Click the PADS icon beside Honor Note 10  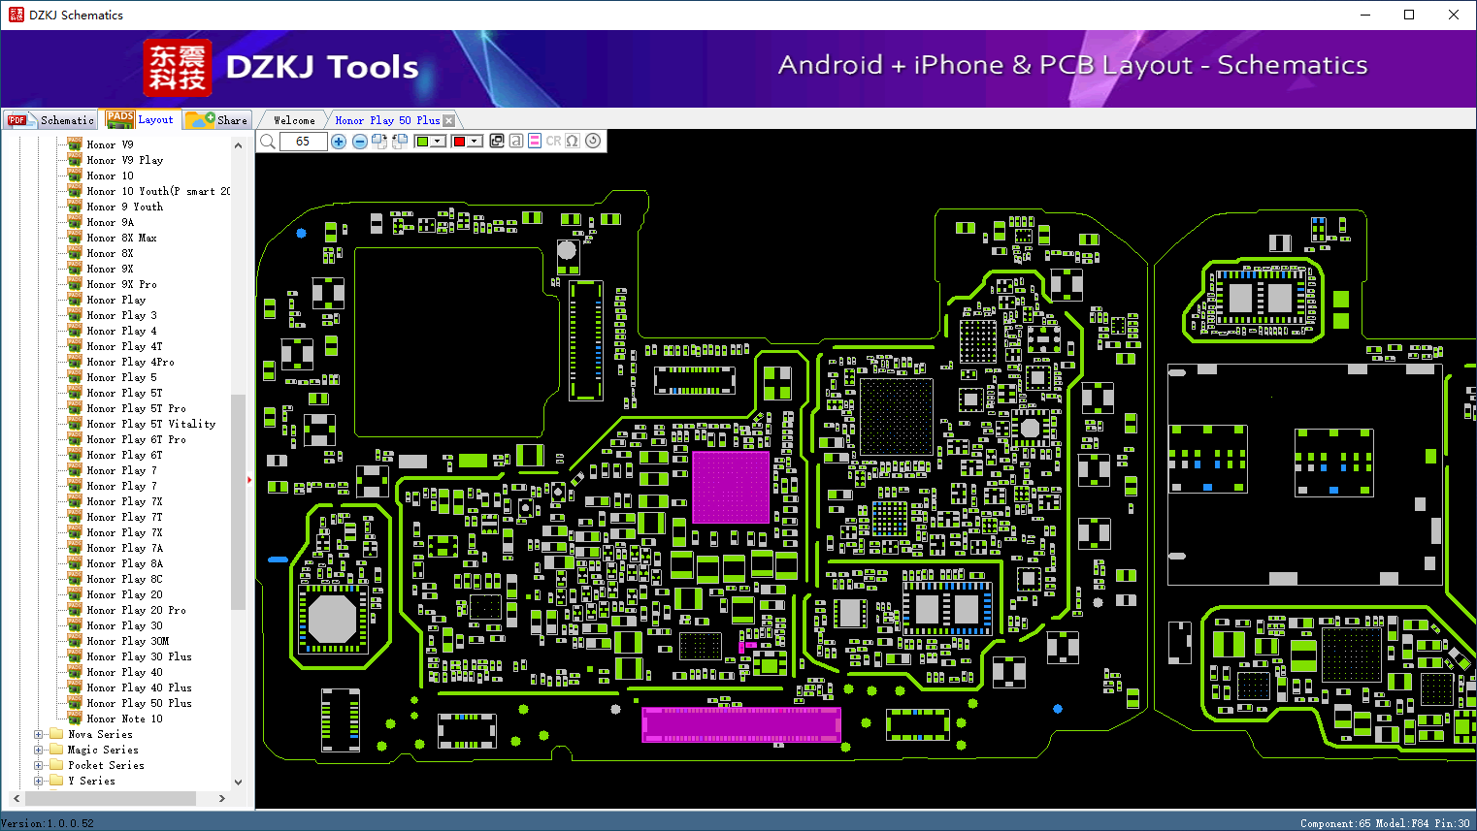point(75,719)
